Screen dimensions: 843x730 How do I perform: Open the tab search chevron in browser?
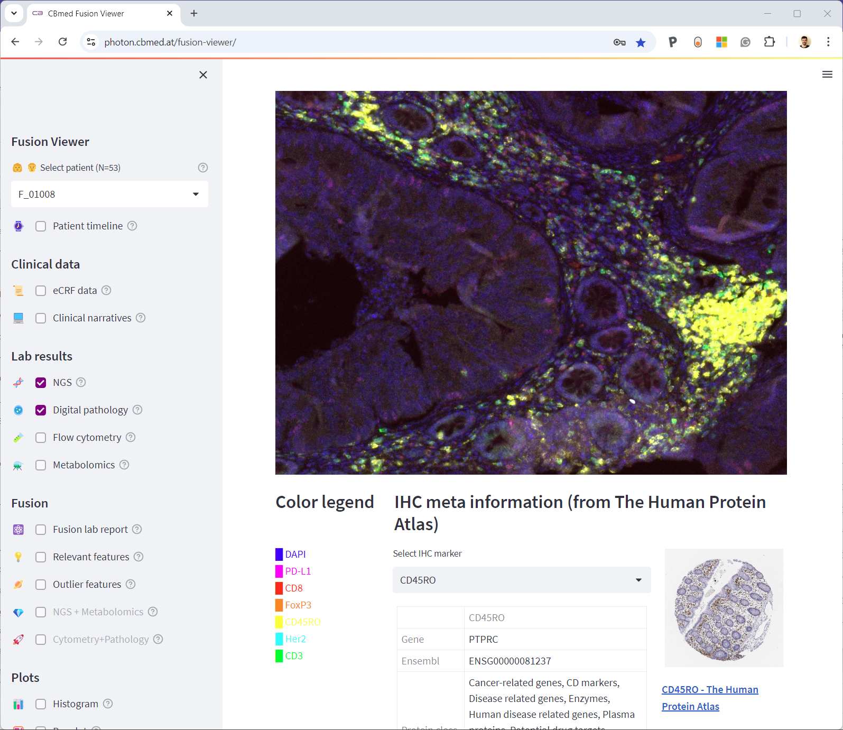(x=14, y=13)
